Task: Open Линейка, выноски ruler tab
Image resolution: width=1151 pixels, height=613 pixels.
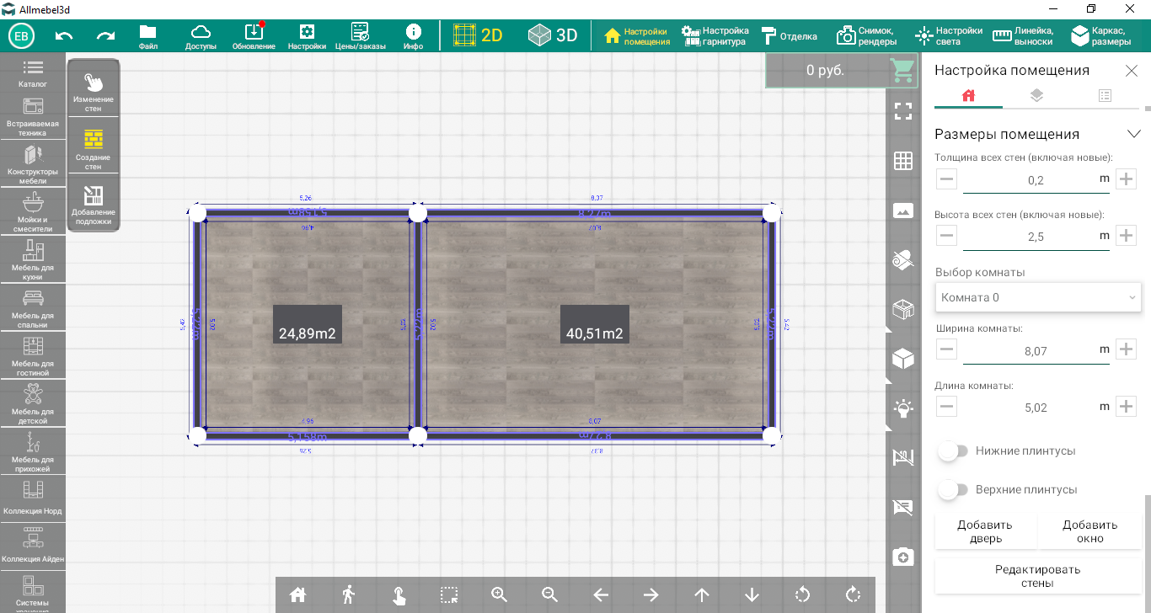Action: tap(1023, 36)
